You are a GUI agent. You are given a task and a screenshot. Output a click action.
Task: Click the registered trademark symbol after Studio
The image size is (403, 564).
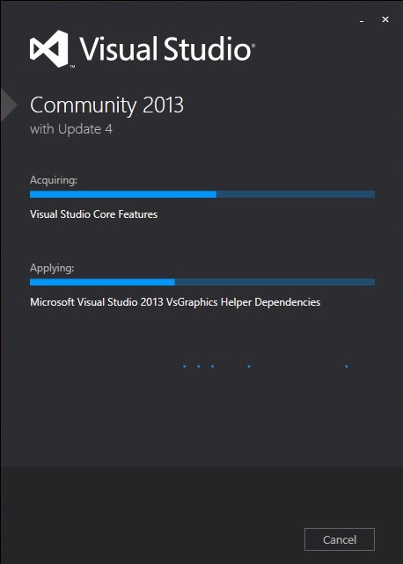pos(253,46)
